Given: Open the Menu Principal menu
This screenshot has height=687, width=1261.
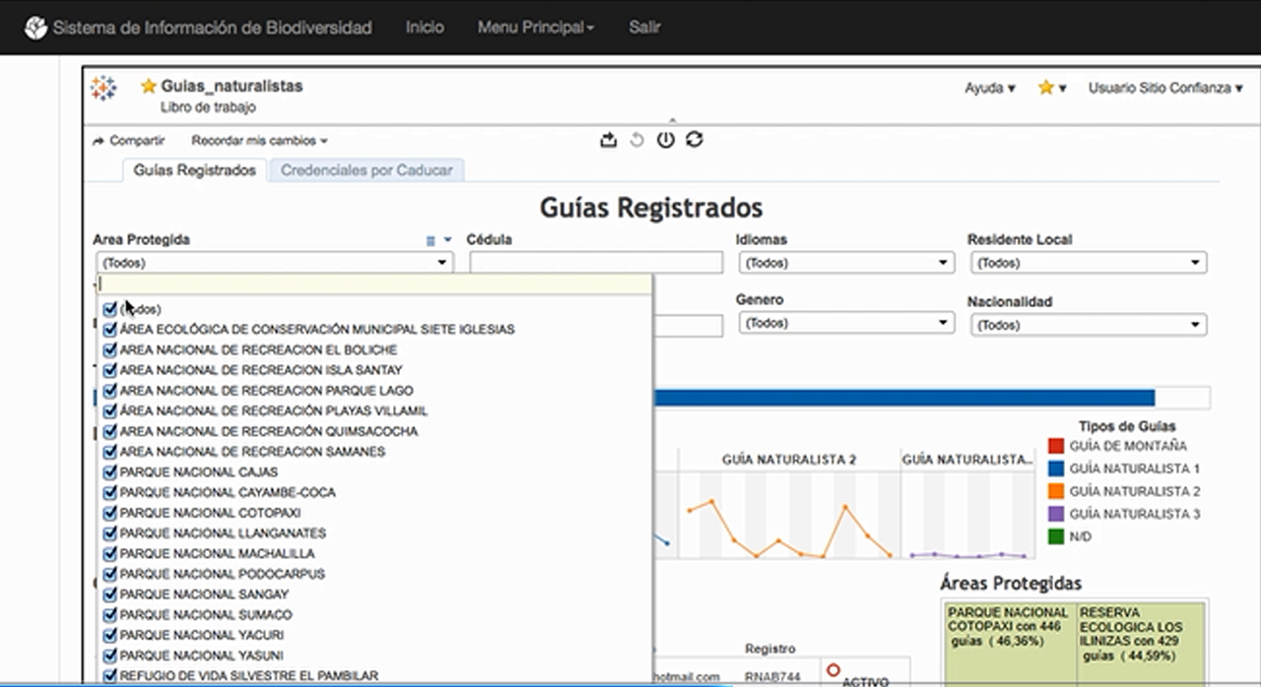Looking at the screenshot, I should (x=535, y=28).
